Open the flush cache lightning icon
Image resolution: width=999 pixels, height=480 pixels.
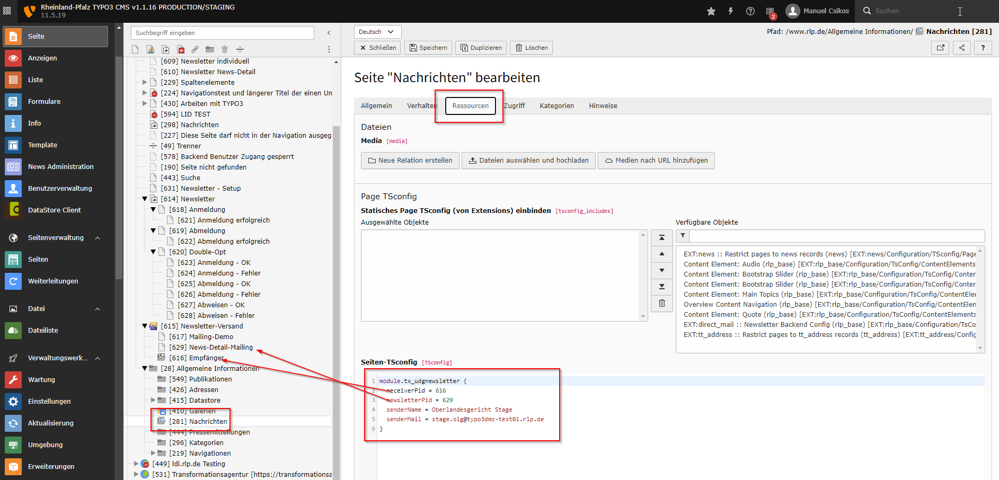[731, 11]
